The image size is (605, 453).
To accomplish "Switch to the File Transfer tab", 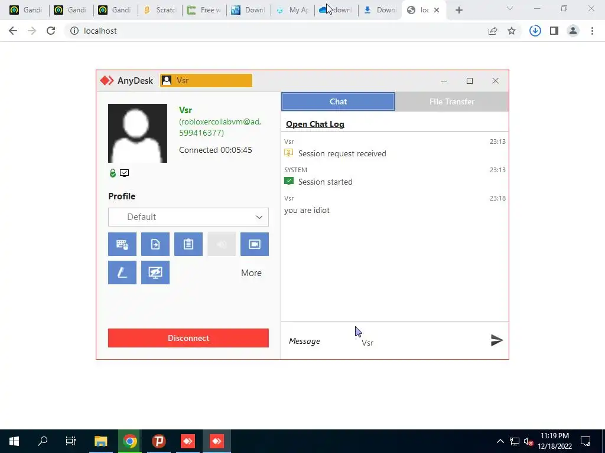I will [452, 101].
